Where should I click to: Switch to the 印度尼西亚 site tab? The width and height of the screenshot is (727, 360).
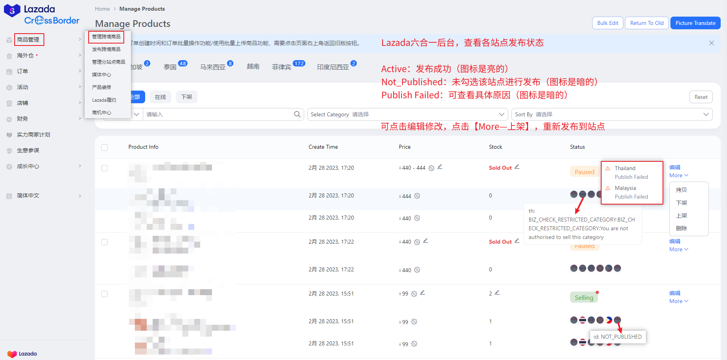333,67
